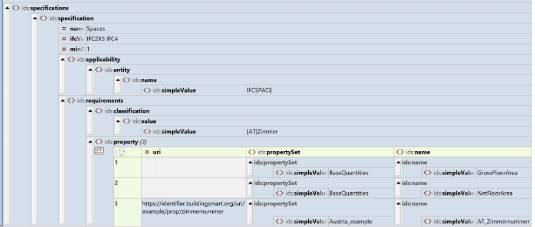This screenshot has height=227, width=535.
Task: Click the element icon of ids:specifications
Action: point(16,8)
